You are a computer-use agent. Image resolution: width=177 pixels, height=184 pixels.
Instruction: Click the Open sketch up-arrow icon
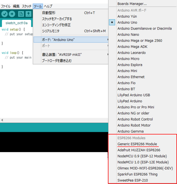point(28,14)
